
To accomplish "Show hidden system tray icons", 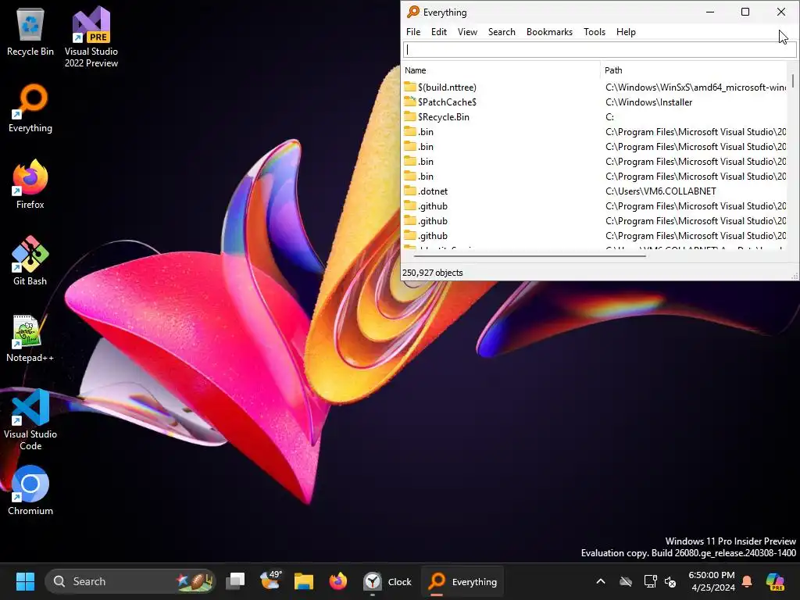I will pos(601,581).
